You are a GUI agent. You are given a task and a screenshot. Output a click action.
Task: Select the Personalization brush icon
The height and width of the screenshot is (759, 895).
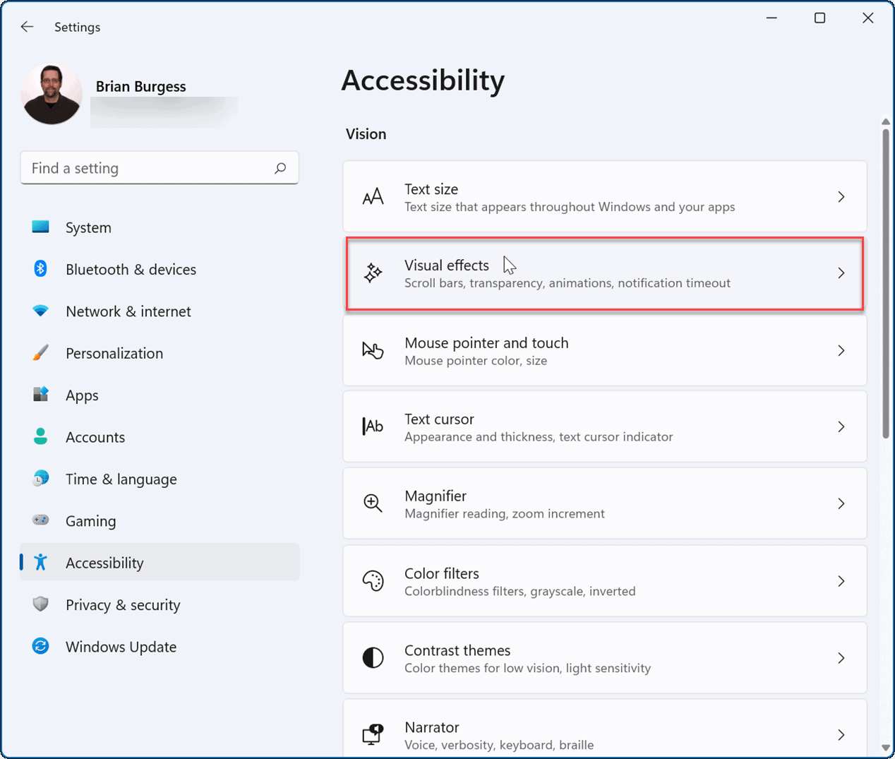pyautogui.click(x=40, y=353)
